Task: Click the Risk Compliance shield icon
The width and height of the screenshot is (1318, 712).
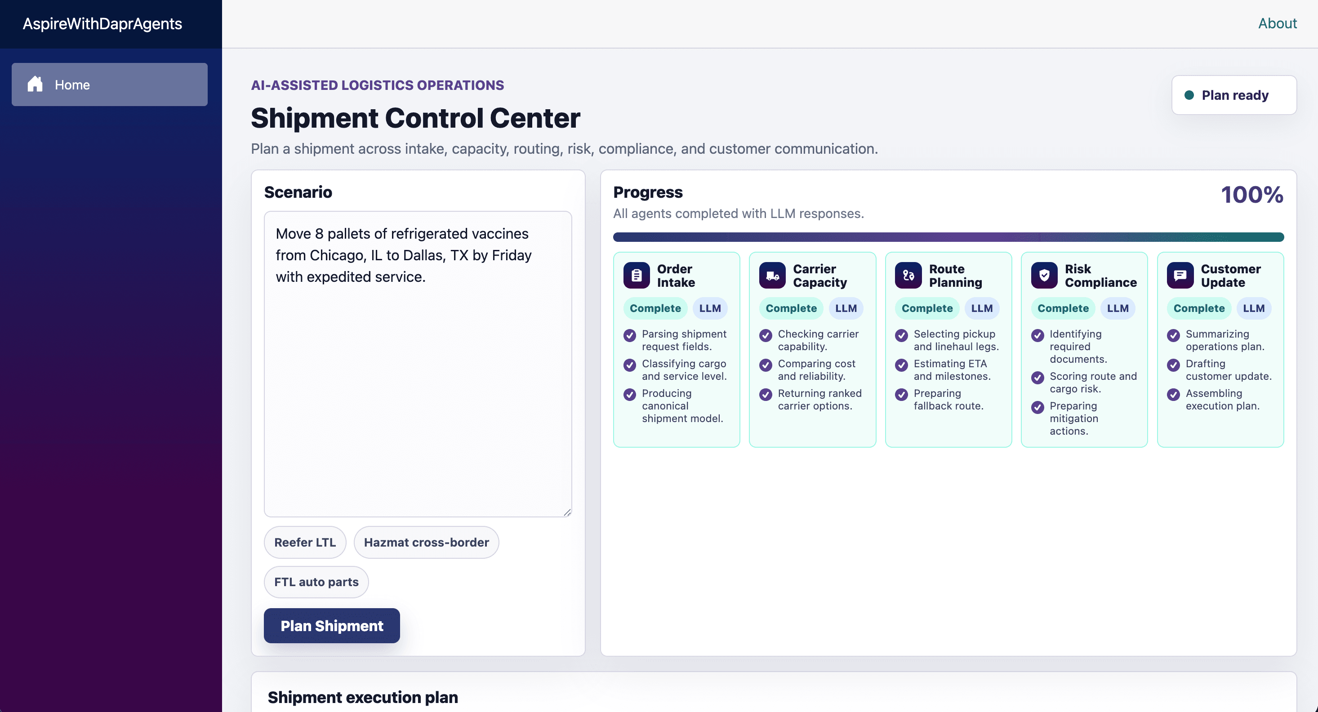Action: coord(1044,276)
